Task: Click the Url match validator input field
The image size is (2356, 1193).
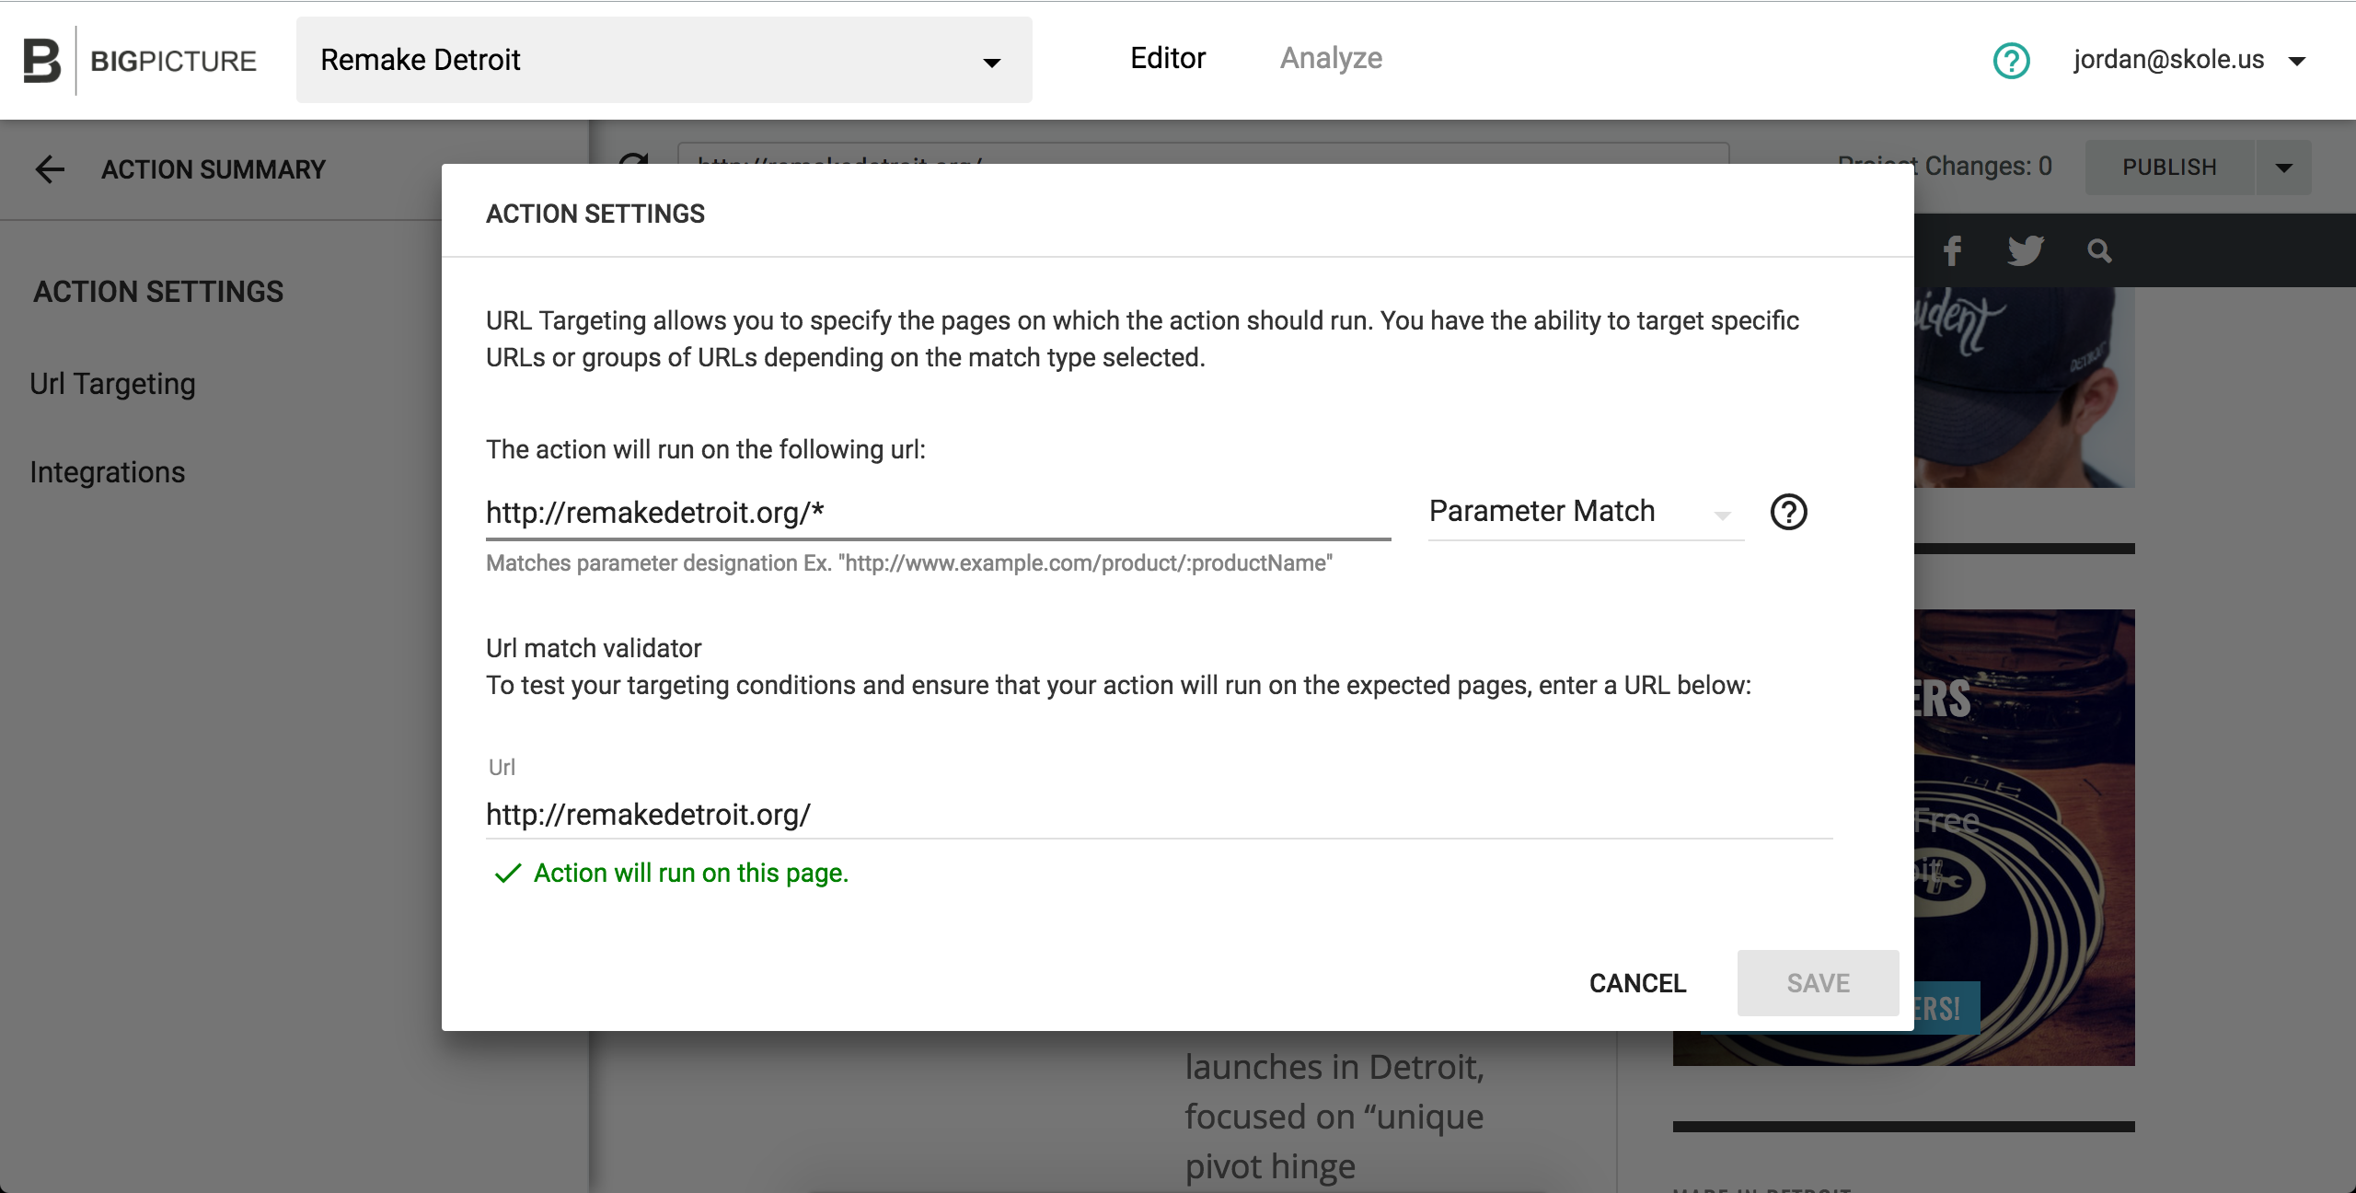Action: (1159, 815)
